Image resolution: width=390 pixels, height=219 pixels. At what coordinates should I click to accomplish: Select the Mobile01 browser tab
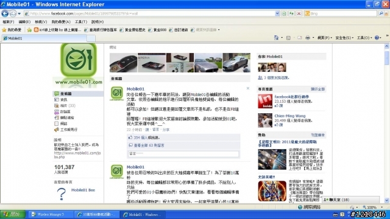44,38
